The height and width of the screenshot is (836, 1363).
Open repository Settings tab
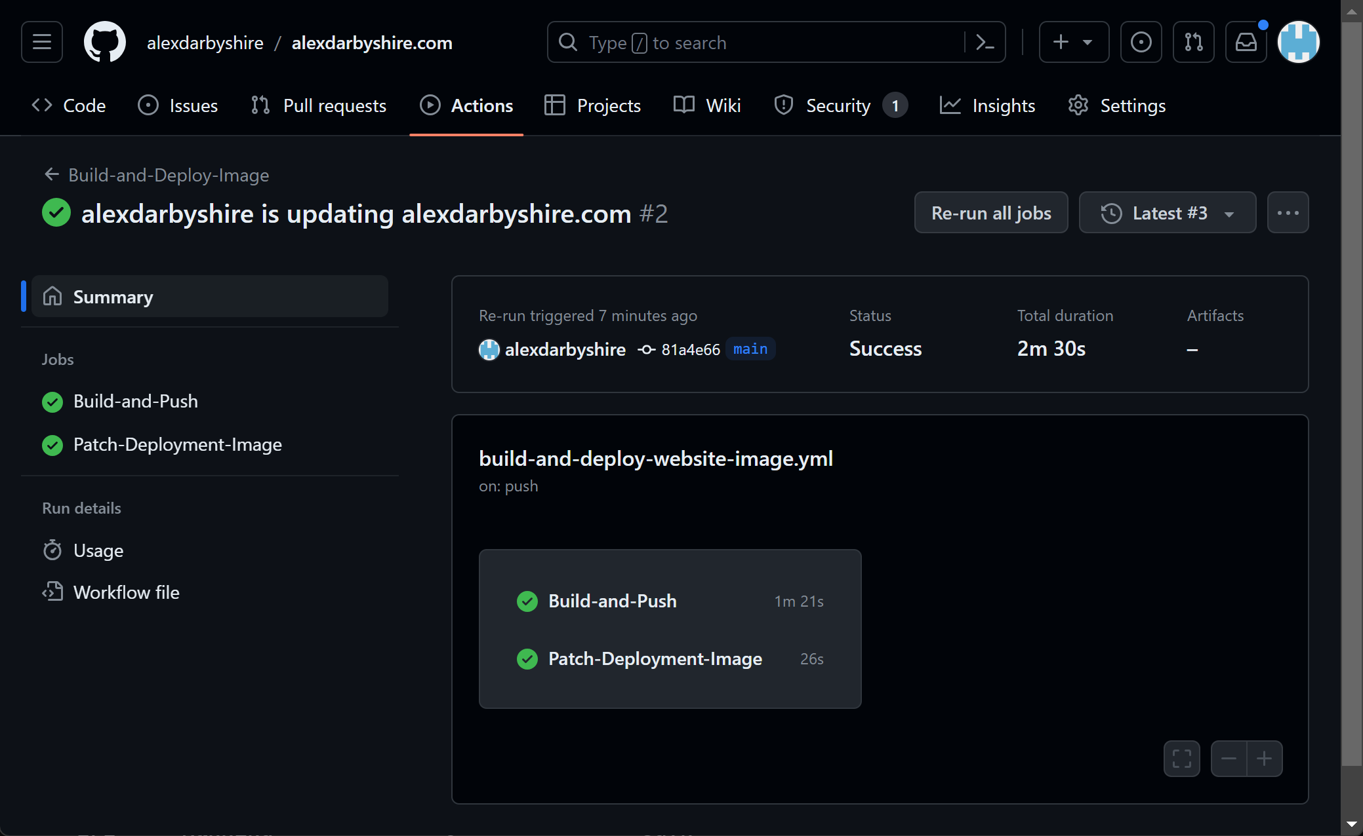click(1117, 105)
